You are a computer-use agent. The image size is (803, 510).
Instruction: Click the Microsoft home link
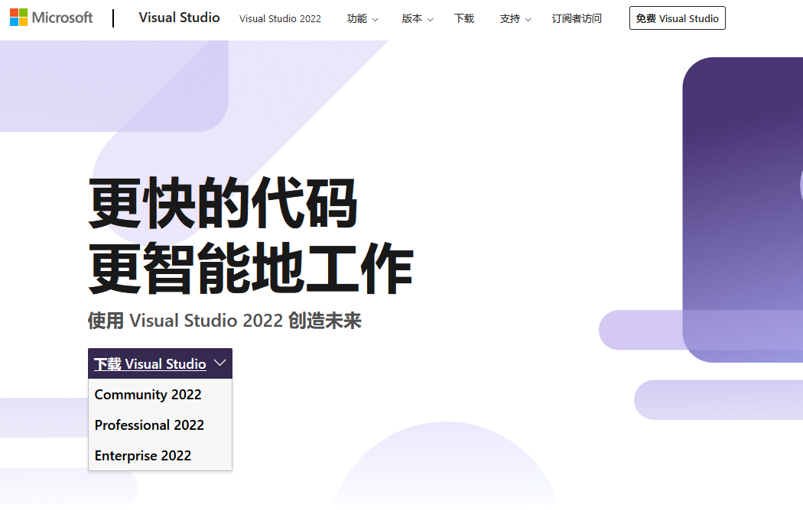50,17
